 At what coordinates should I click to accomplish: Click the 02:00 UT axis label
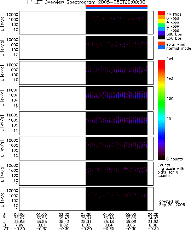[64, 215]
